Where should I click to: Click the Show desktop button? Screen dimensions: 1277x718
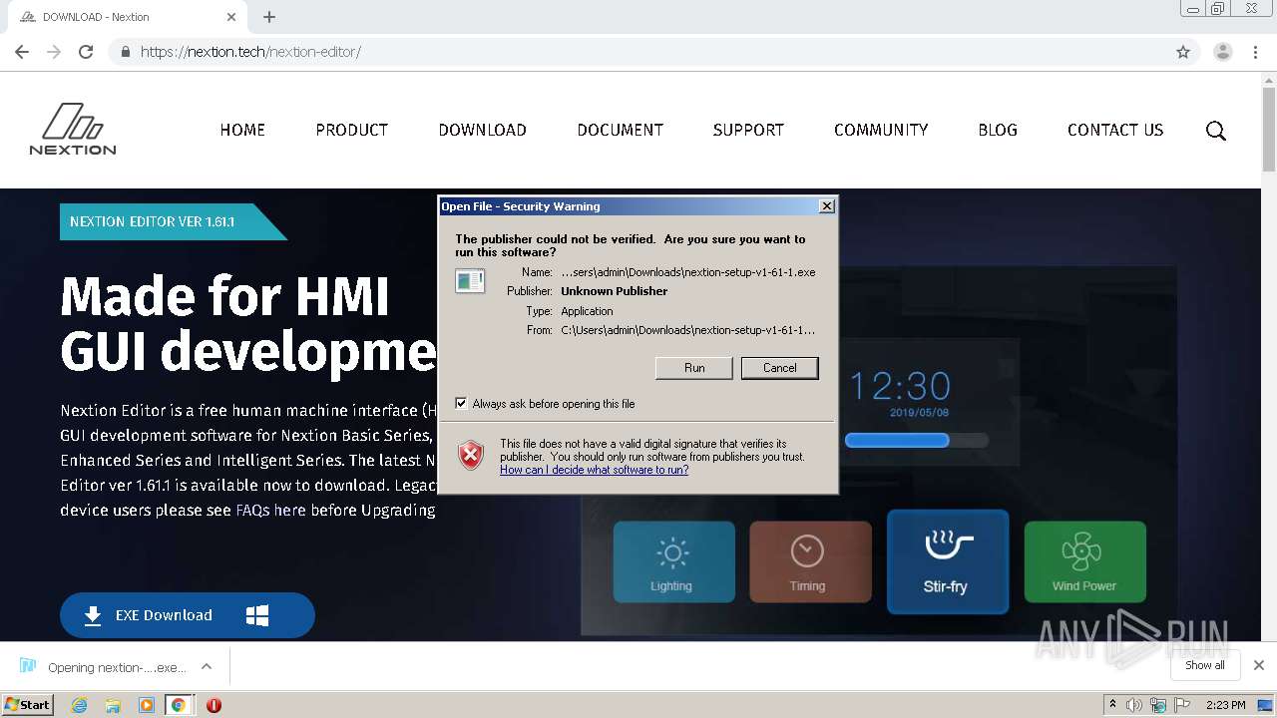(1266, 705)
